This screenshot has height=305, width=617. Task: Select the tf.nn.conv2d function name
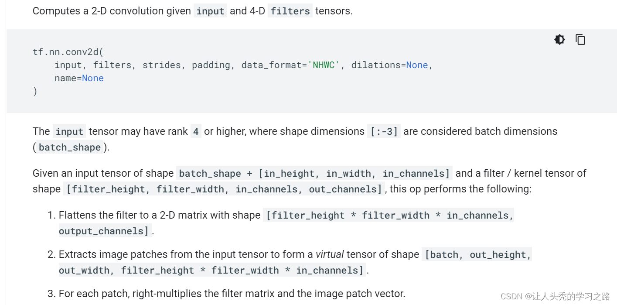tap(66, 51)
